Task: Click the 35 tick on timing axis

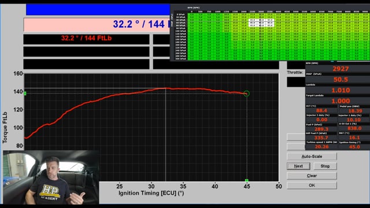Action: pos(183,187)
